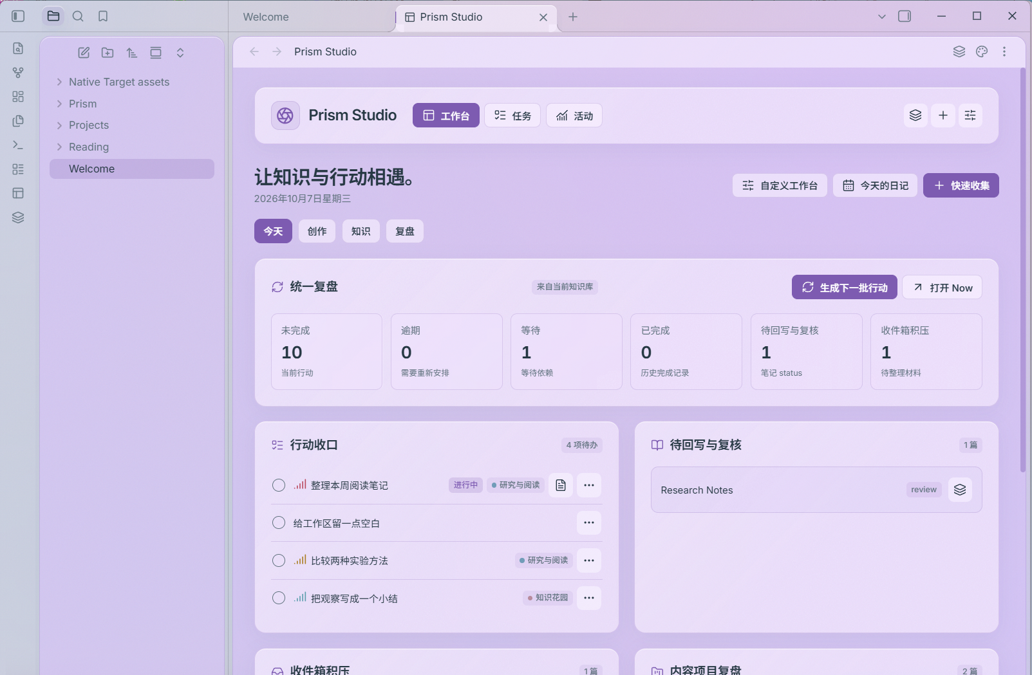Open 今天的日记 button
Screen dimensions: 1032x675
coord(876,185)
